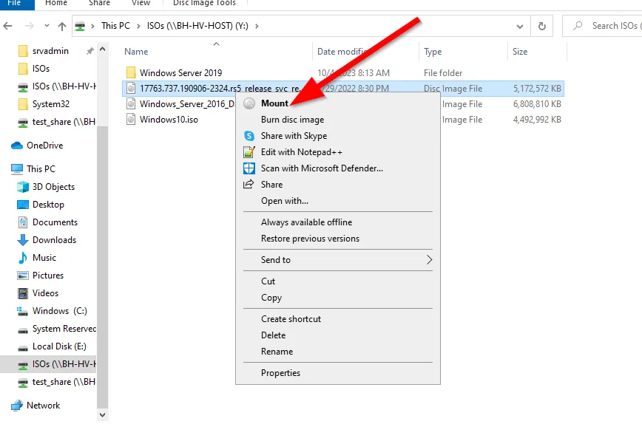Select This PC in navigation pane
The width and height of the screenshot is (642, 424).
41,169
